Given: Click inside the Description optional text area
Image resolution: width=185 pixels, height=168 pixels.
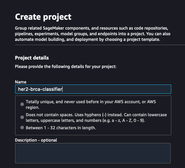Looking at the screenshot, I should (93, 153).
